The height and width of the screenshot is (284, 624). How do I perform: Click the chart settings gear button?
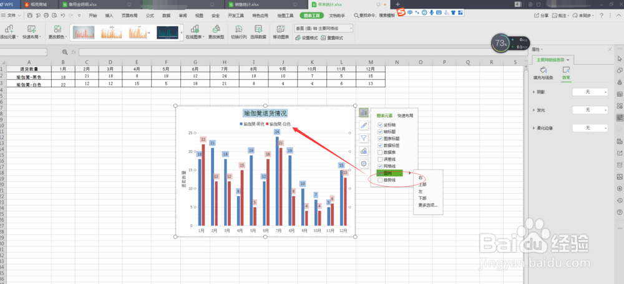[363, 163]
